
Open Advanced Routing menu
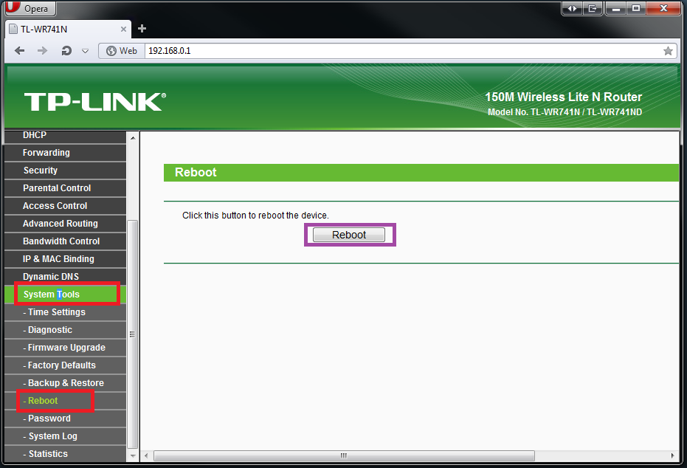[x=65, y=224]
